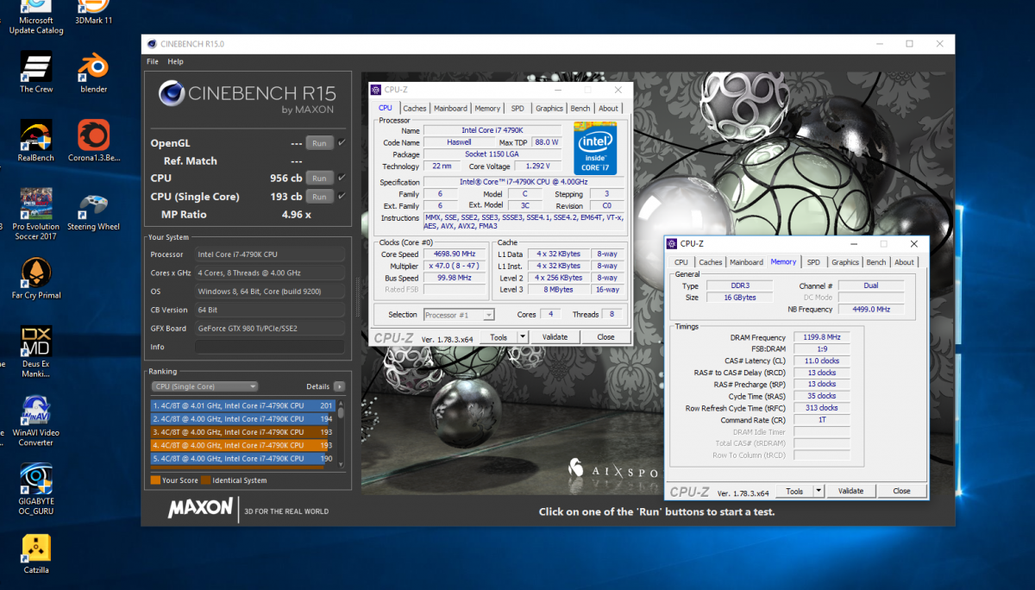Open Graphics tab in CPU-Z CPU window
Screen dimensions: 1035x590
[549, 109]
